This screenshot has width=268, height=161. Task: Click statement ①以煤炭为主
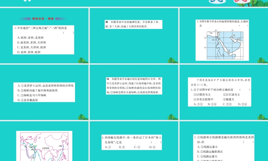pyautogui.click(x=202, y=94)
